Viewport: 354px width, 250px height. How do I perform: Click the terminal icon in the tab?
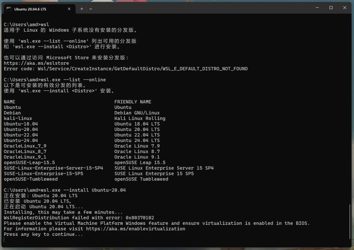[9, 9]
